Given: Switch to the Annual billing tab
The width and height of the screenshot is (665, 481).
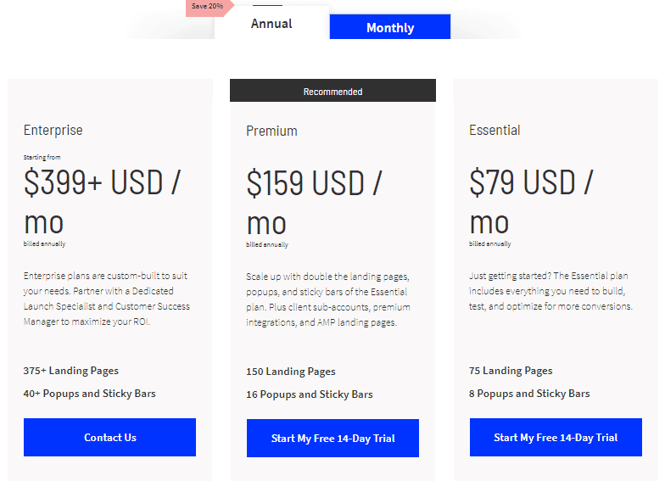Looking at the screenshot, I should (271, 24).
